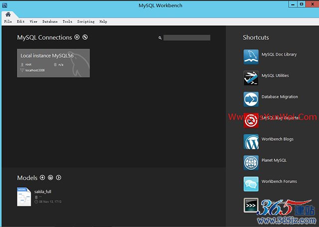This screenshot has width=319, height=227.
Task: Open the Planet MySQL link
Action: pos(274,160)
